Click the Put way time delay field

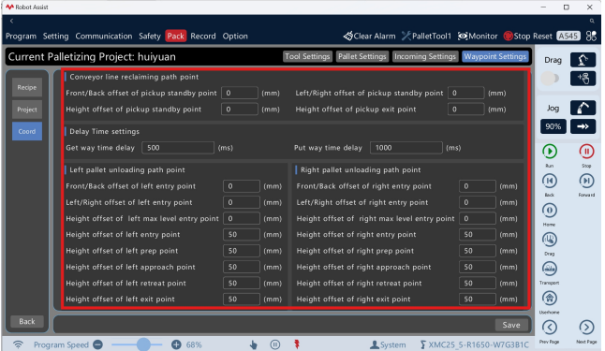tap(406, 148)
